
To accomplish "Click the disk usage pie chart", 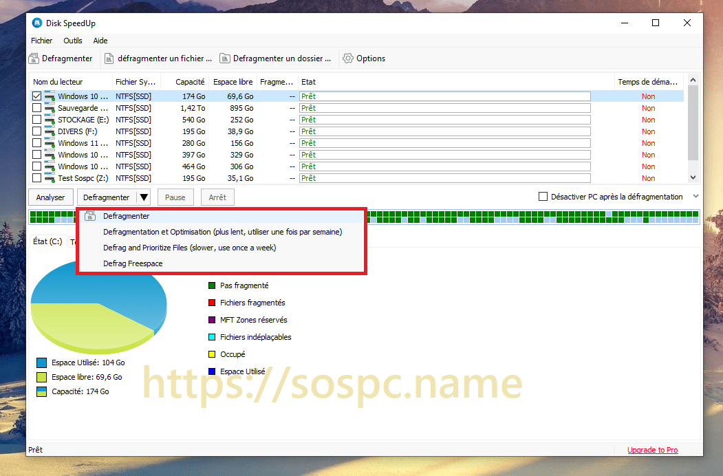I will pyautogui.click(x=98, y=307).
